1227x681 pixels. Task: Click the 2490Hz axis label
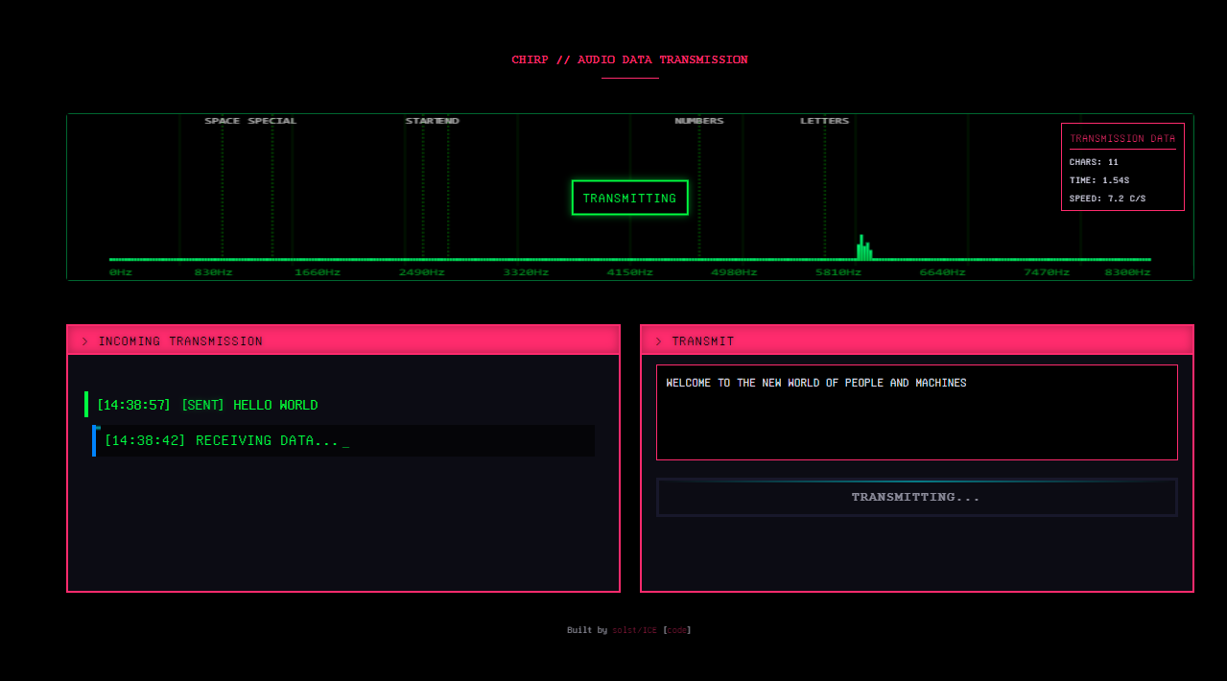(422, 272)
